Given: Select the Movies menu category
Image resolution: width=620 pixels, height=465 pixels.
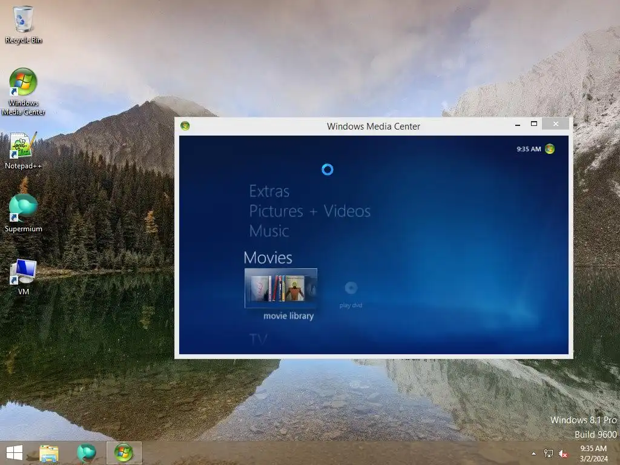Looking at the screenshot, I should click(x=268, y=258).
